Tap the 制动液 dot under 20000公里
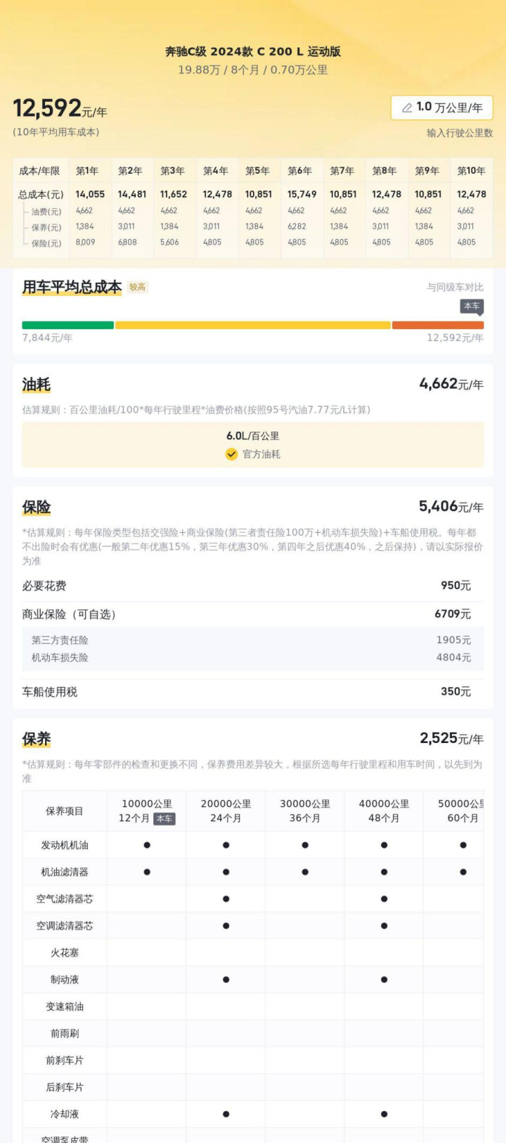The height and width of the screenshot is (1143, 506). coord(226,979)
